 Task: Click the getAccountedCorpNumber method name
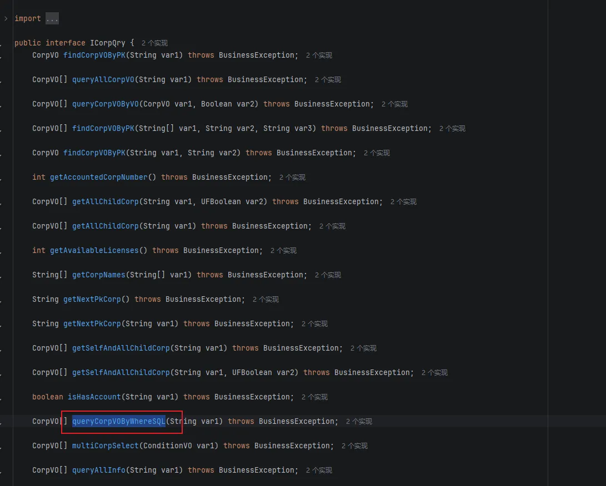click(x=98, y=178)
